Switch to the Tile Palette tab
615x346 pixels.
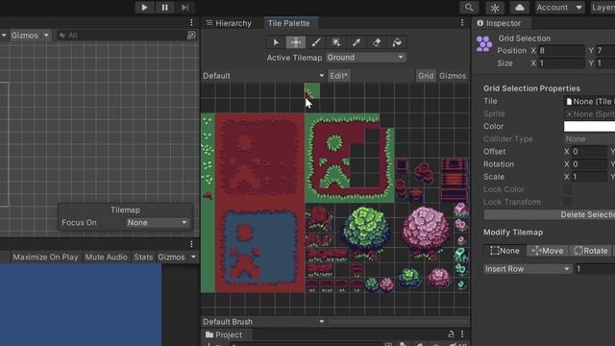click(289, 23)
